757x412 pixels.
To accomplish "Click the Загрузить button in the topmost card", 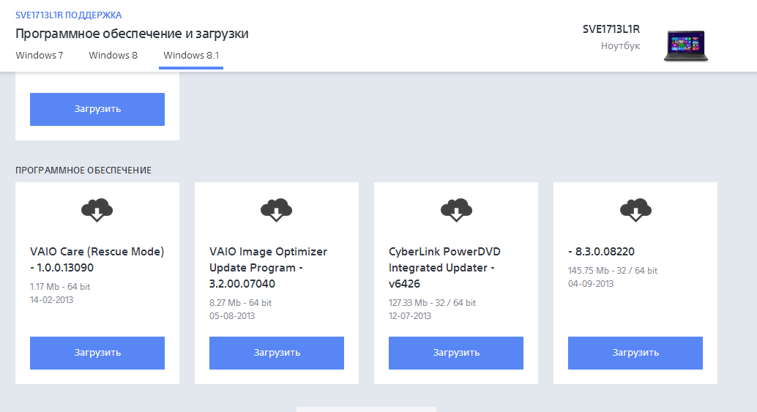I will (x=97, y=109).
